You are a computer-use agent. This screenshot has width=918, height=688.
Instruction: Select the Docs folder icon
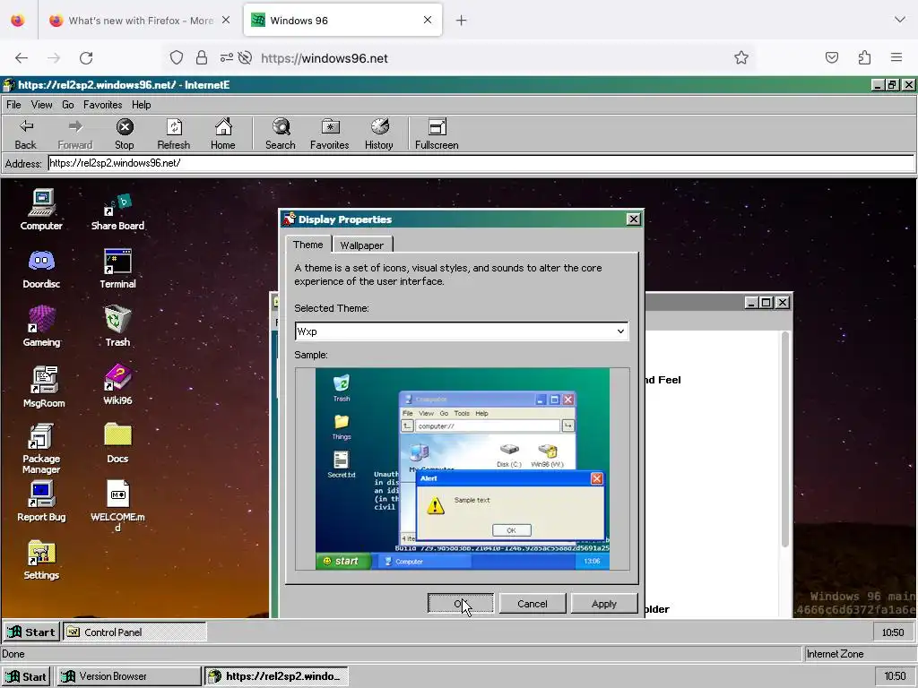(x=117, y=443)
